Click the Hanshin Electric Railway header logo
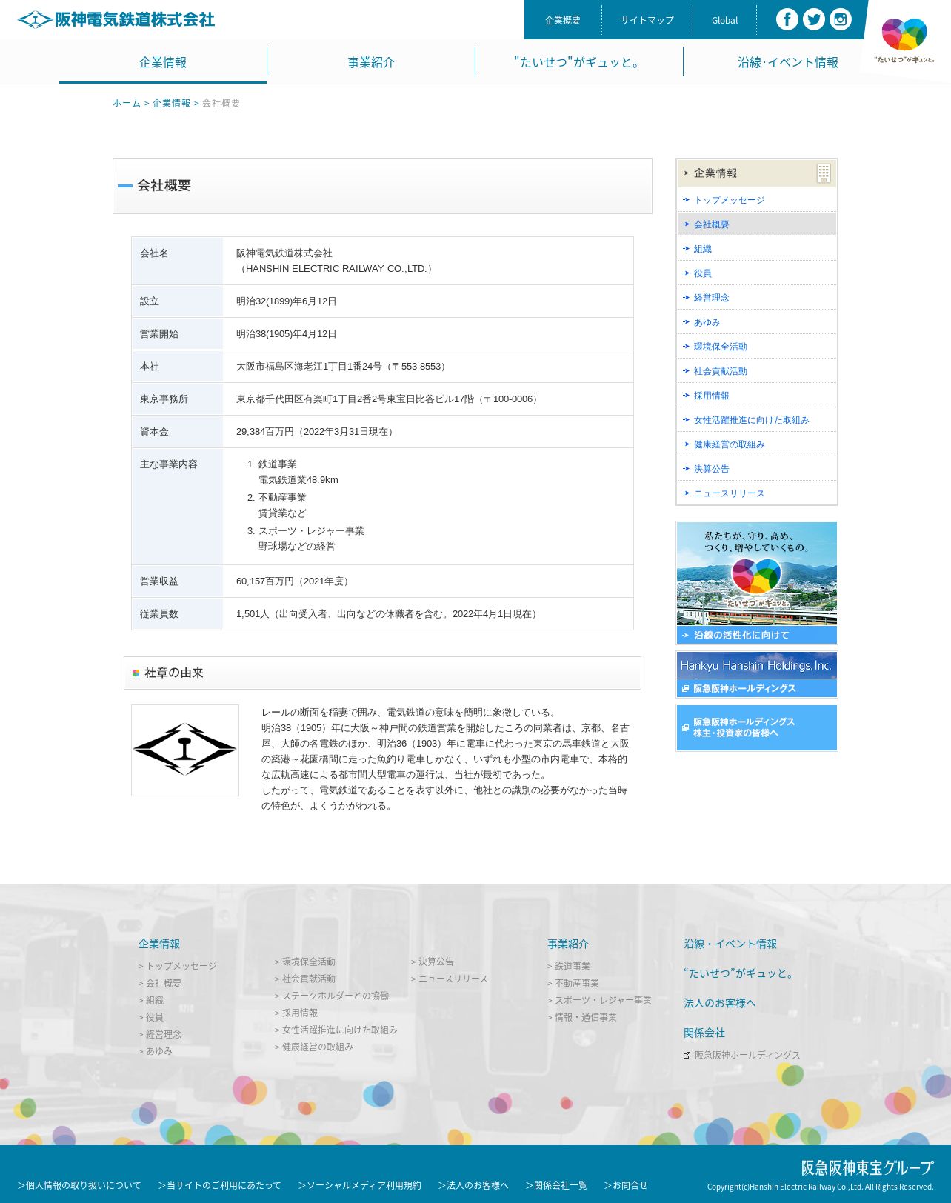 pos(116,19)
